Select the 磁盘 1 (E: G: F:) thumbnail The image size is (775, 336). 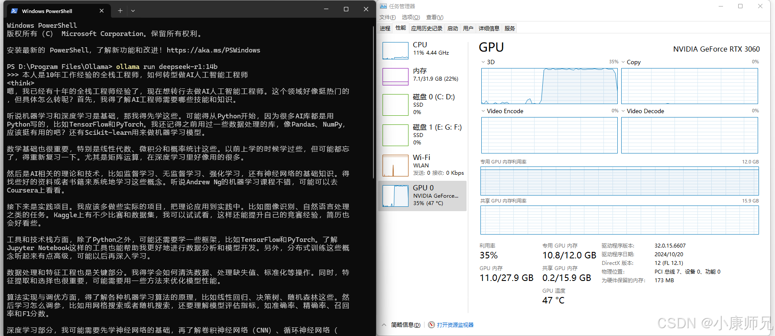(x=396, y=135)
